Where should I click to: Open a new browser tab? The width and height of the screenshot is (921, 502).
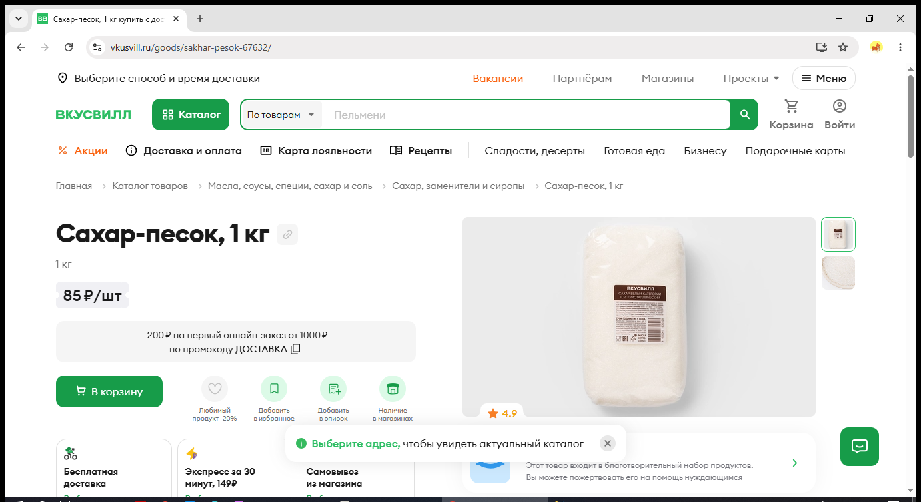(200, 19)
